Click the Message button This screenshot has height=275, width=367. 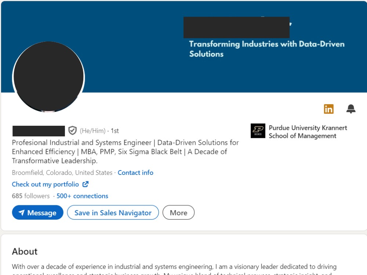38,213
